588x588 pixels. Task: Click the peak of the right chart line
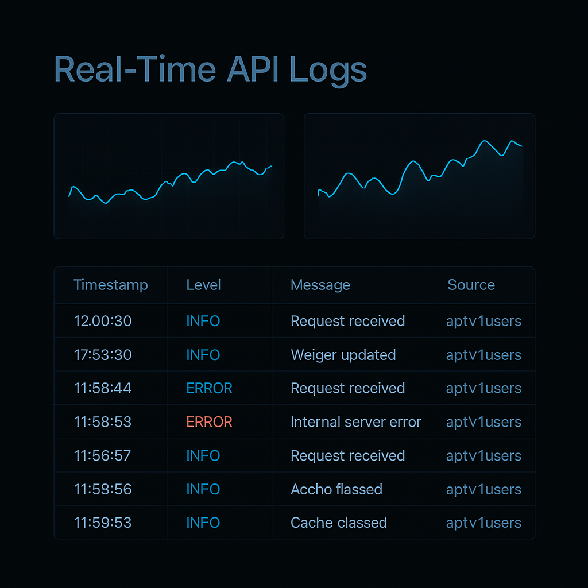(x=485, y=141)
